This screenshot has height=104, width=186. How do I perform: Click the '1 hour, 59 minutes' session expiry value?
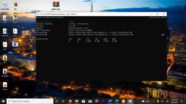[x=78, y=24]
